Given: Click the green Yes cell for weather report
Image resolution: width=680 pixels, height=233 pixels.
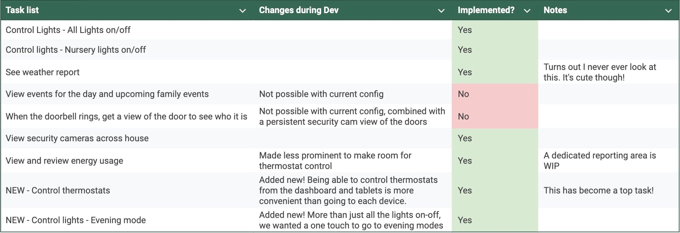Looking at the screenshot, I should pos(495,72).
